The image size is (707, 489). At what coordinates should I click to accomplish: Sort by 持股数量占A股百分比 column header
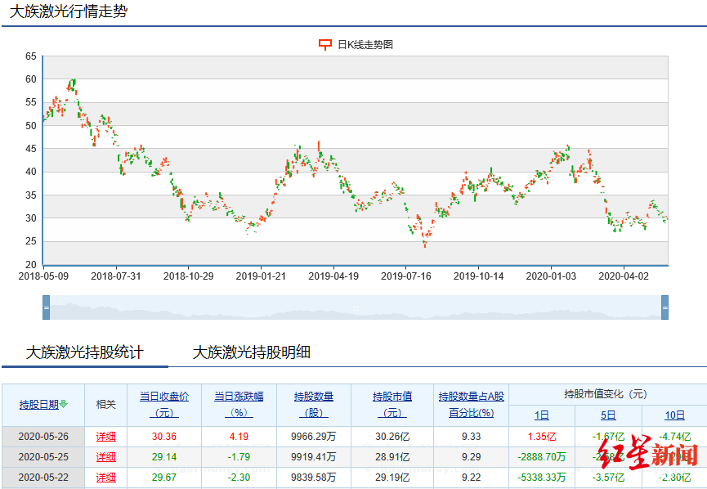[471, 405]
